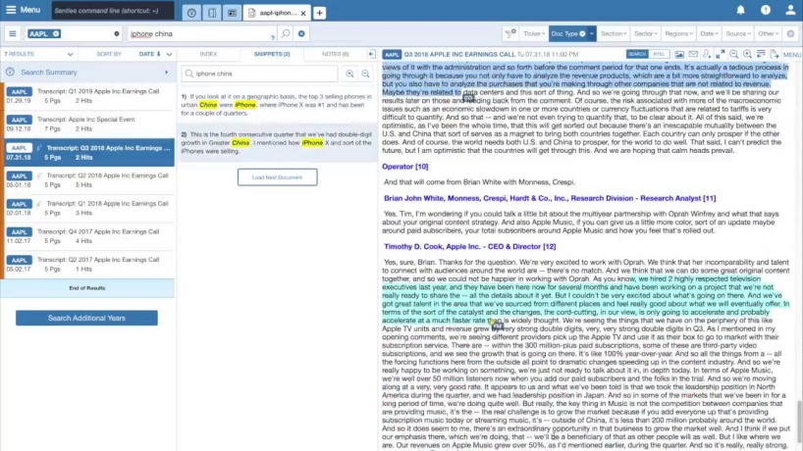The height and width of the screenshot is (451, 803).
Task: Remove the AAPL ticker chip
Action: pos(56,33)
